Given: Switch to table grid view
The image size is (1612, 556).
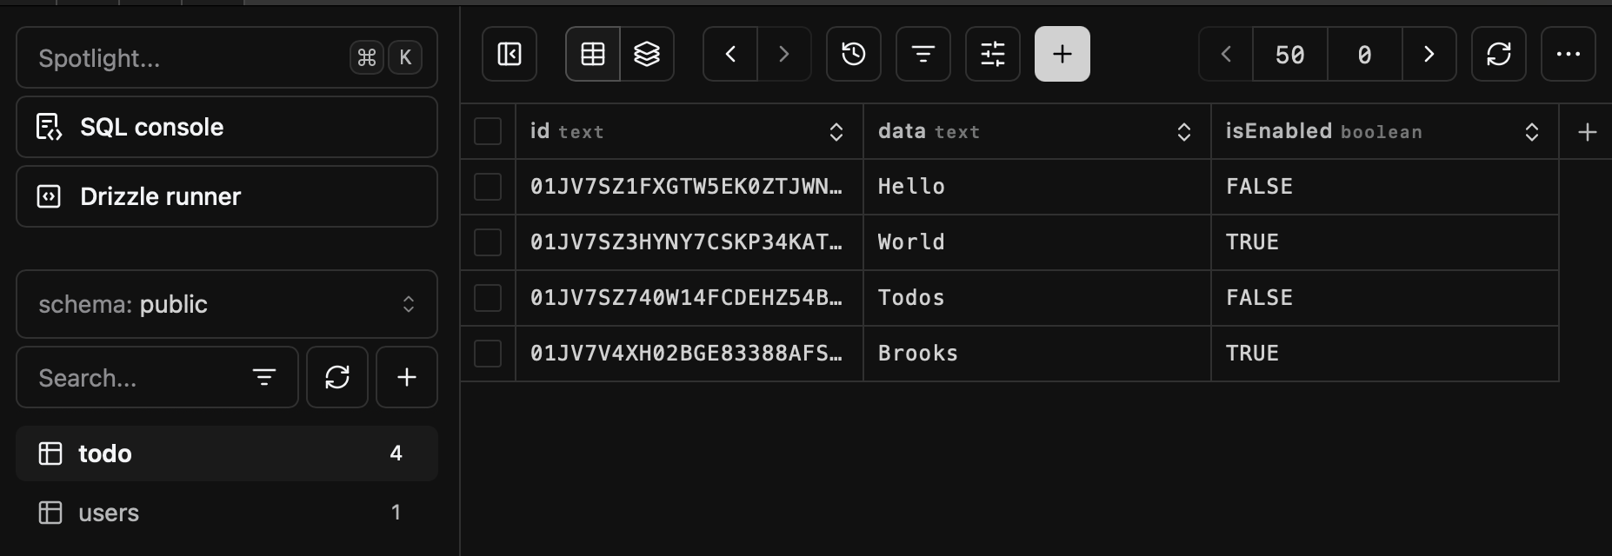Looking at the screenshot, I should pos(593,54).
